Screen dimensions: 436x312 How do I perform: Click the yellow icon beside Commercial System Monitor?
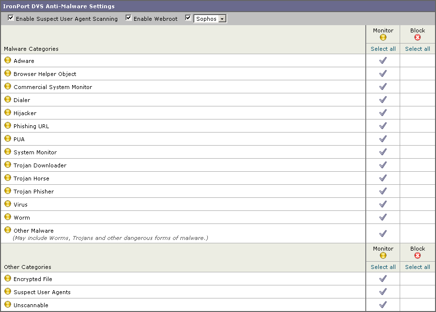(8, 86)
